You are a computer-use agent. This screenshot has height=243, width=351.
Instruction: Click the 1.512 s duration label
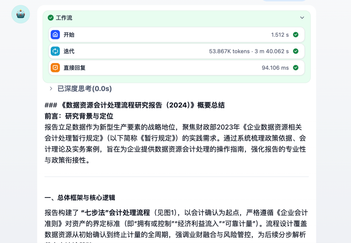click(x=280, y=34)
